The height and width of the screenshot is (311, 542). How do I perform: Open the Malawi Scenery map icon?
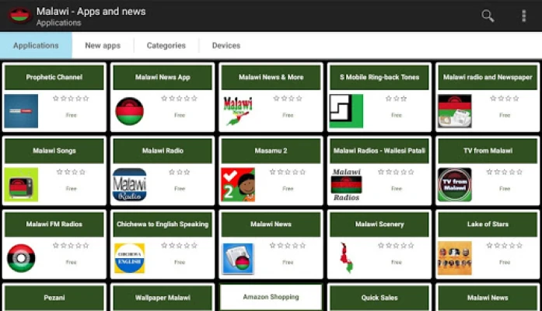click(x=346, y=258)
